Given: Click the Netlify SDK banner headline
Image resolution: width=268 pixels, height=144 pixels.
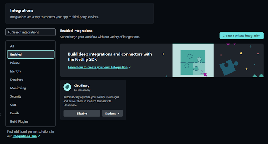Looking at the screenshot, I should [110, 57].
